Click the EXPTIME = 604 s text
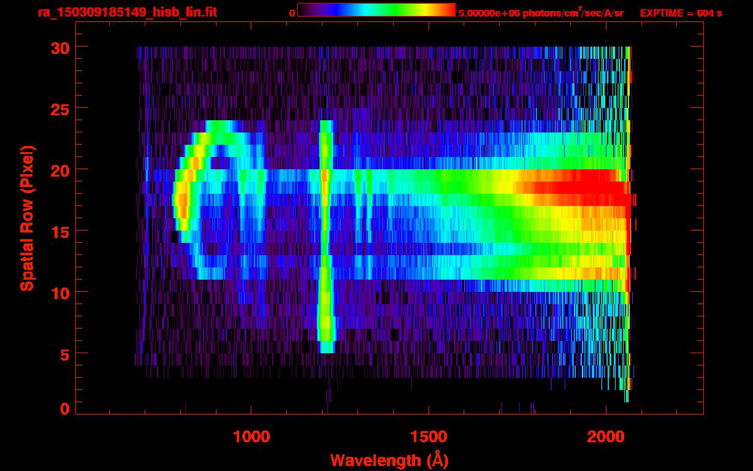 [x=681, y=13]
